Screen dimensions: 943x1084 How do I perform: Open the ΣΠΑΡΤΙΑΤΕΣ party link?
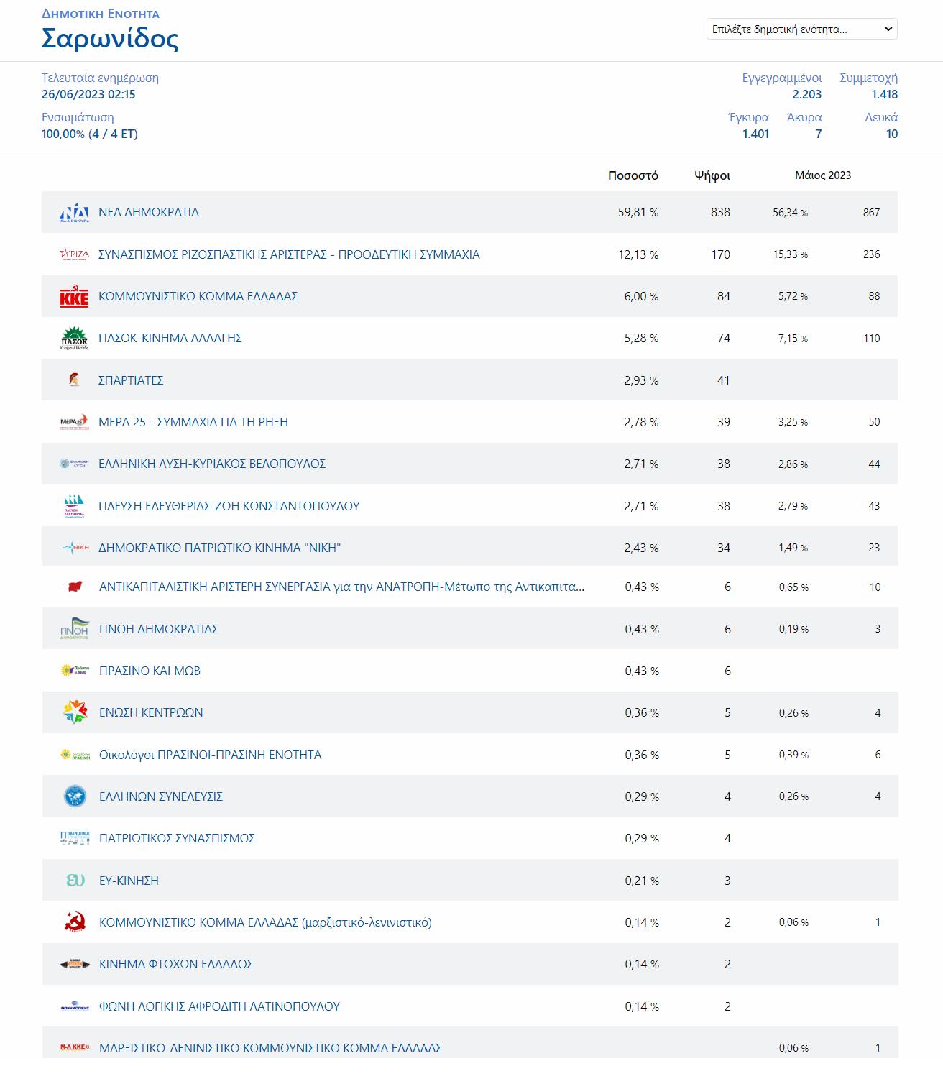pos(131,380)
